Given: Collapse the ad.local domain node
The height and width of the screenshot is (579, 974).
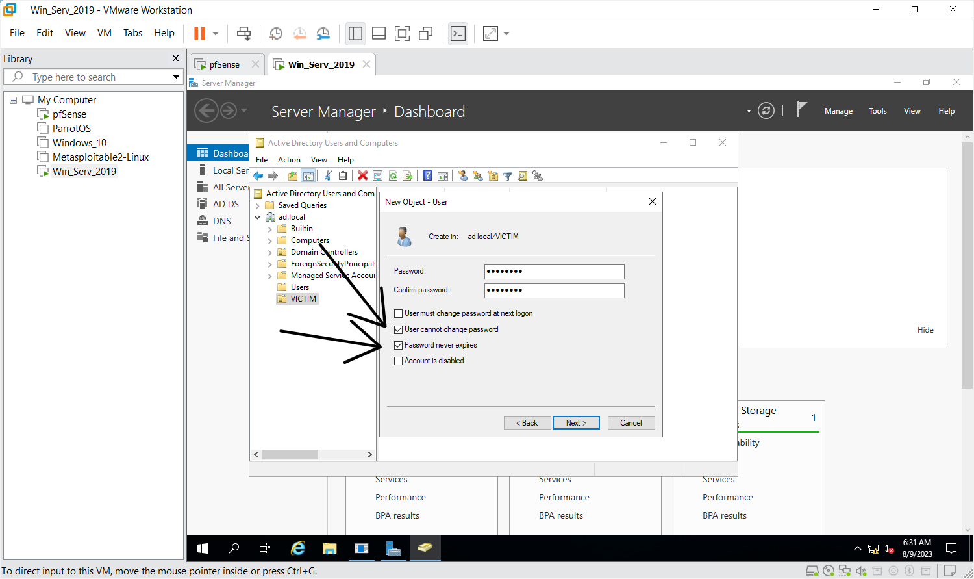Looking at the screenshot, I should 258,217.
